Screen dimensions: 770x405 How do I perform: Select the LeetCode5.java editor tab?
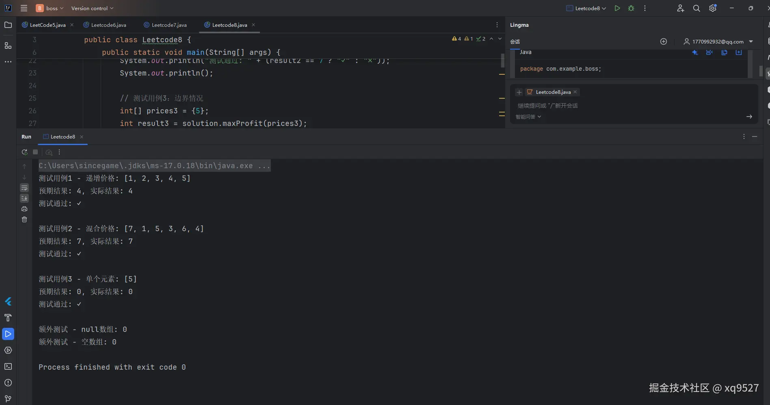coord(47,25)
